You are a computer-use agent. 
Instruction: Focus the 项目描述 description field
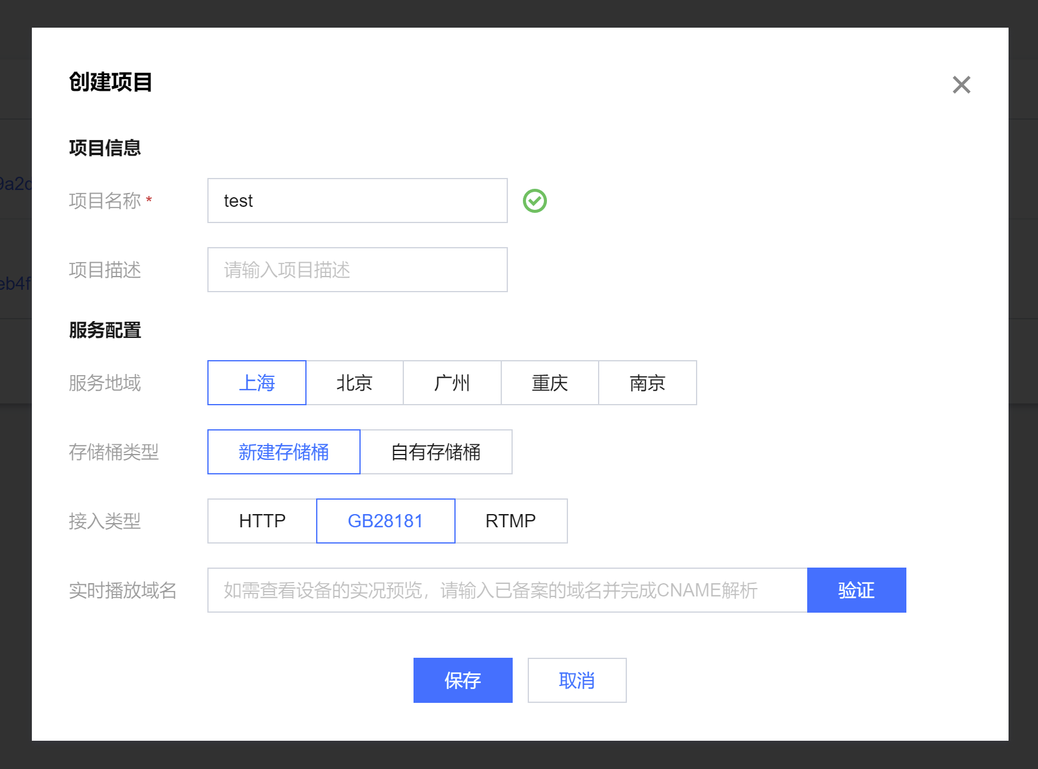click(357, 270)
